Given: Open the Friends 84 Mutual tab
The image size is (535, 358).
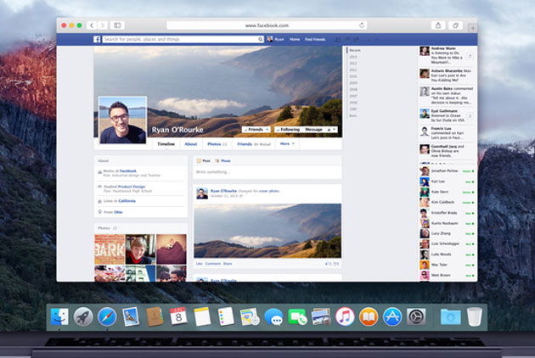Looking at the screenshot, I should coord(254,144).
